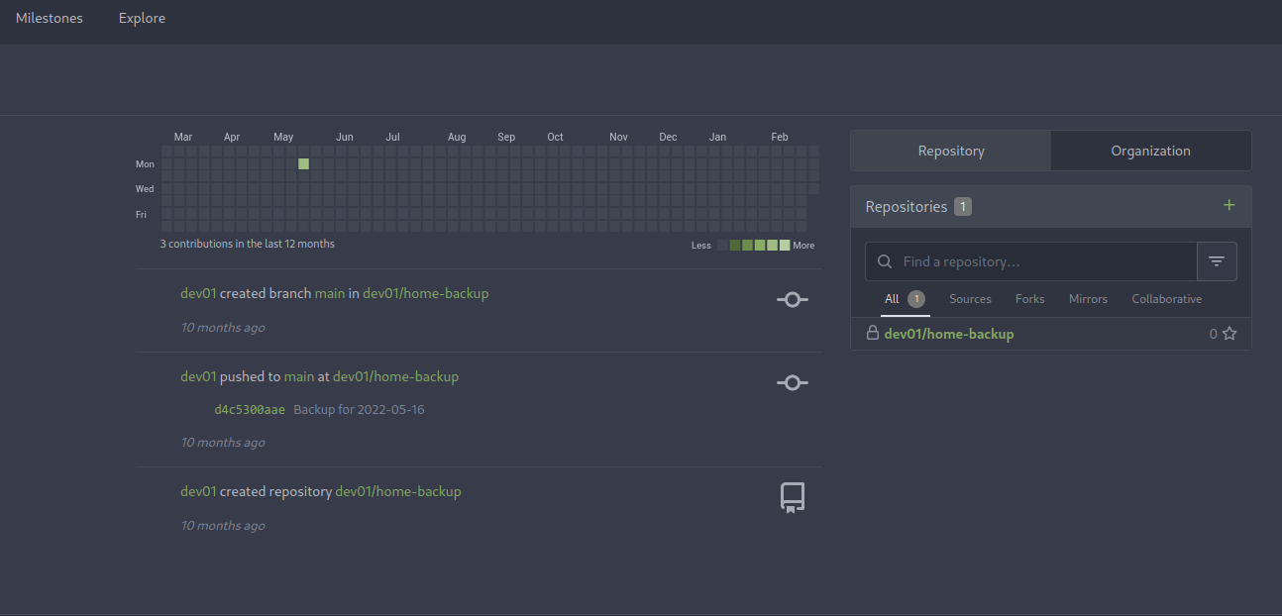Create a new repository with plus icon
The width and height of the screenshot is (1282, 616).
[1229, 205]
